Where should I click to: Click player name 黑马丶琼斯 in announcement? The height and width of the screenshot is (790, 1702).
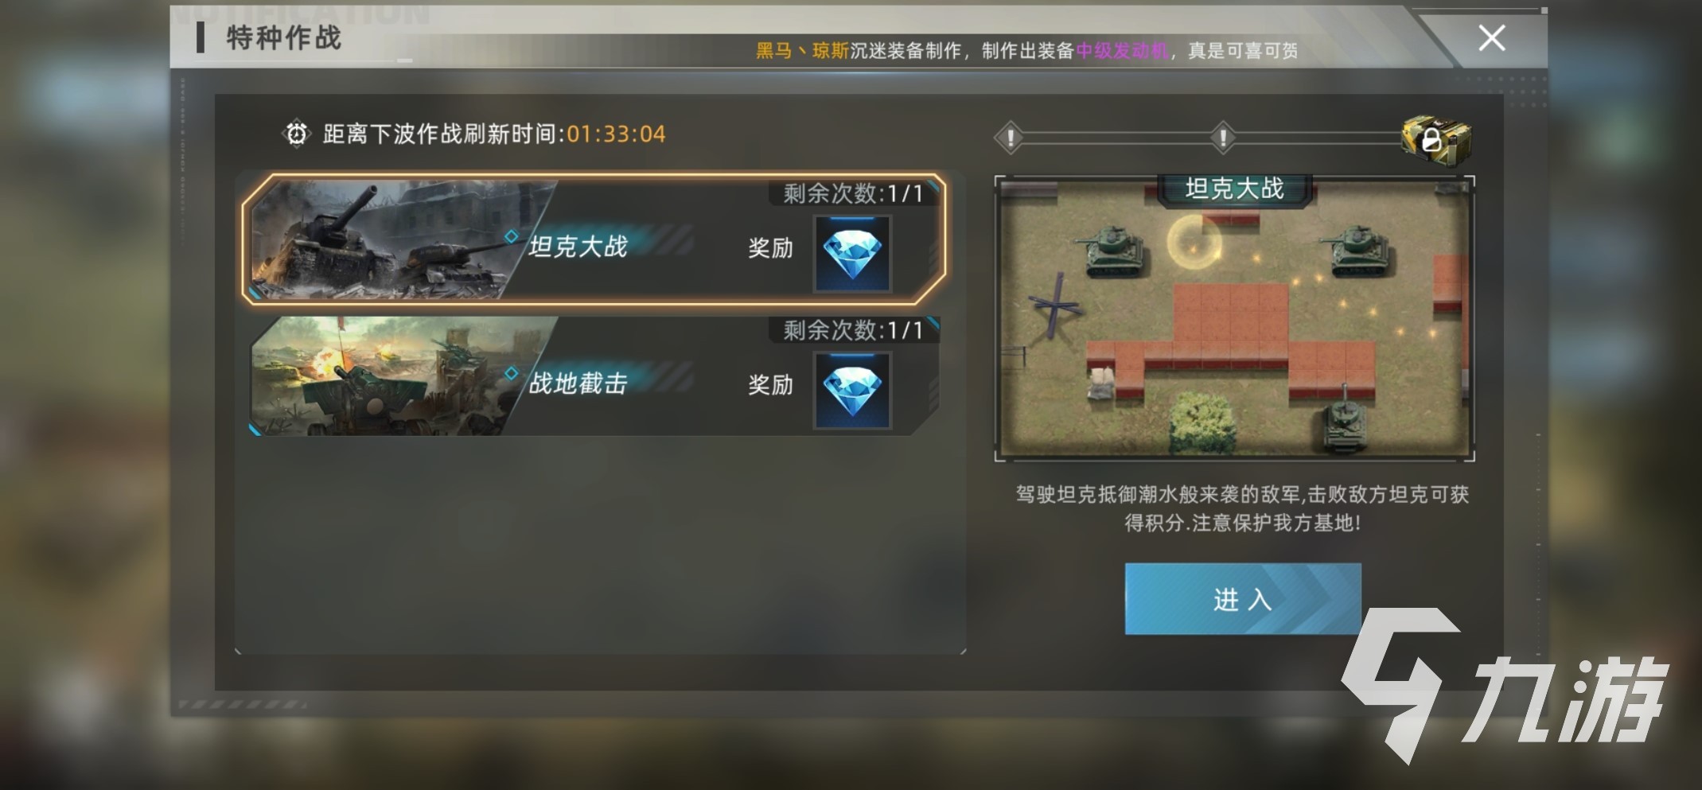coord(802,51)
